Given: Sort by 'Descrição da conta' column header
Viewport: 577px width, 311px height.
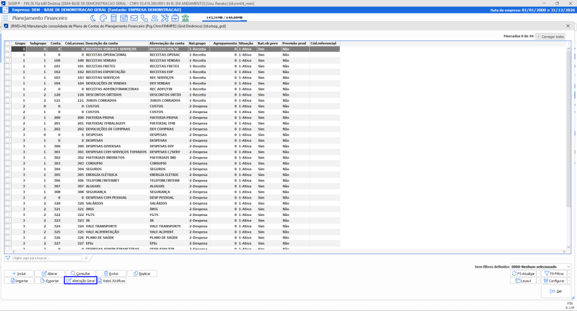Looking at the screenshot, I should tap(116, 43).
